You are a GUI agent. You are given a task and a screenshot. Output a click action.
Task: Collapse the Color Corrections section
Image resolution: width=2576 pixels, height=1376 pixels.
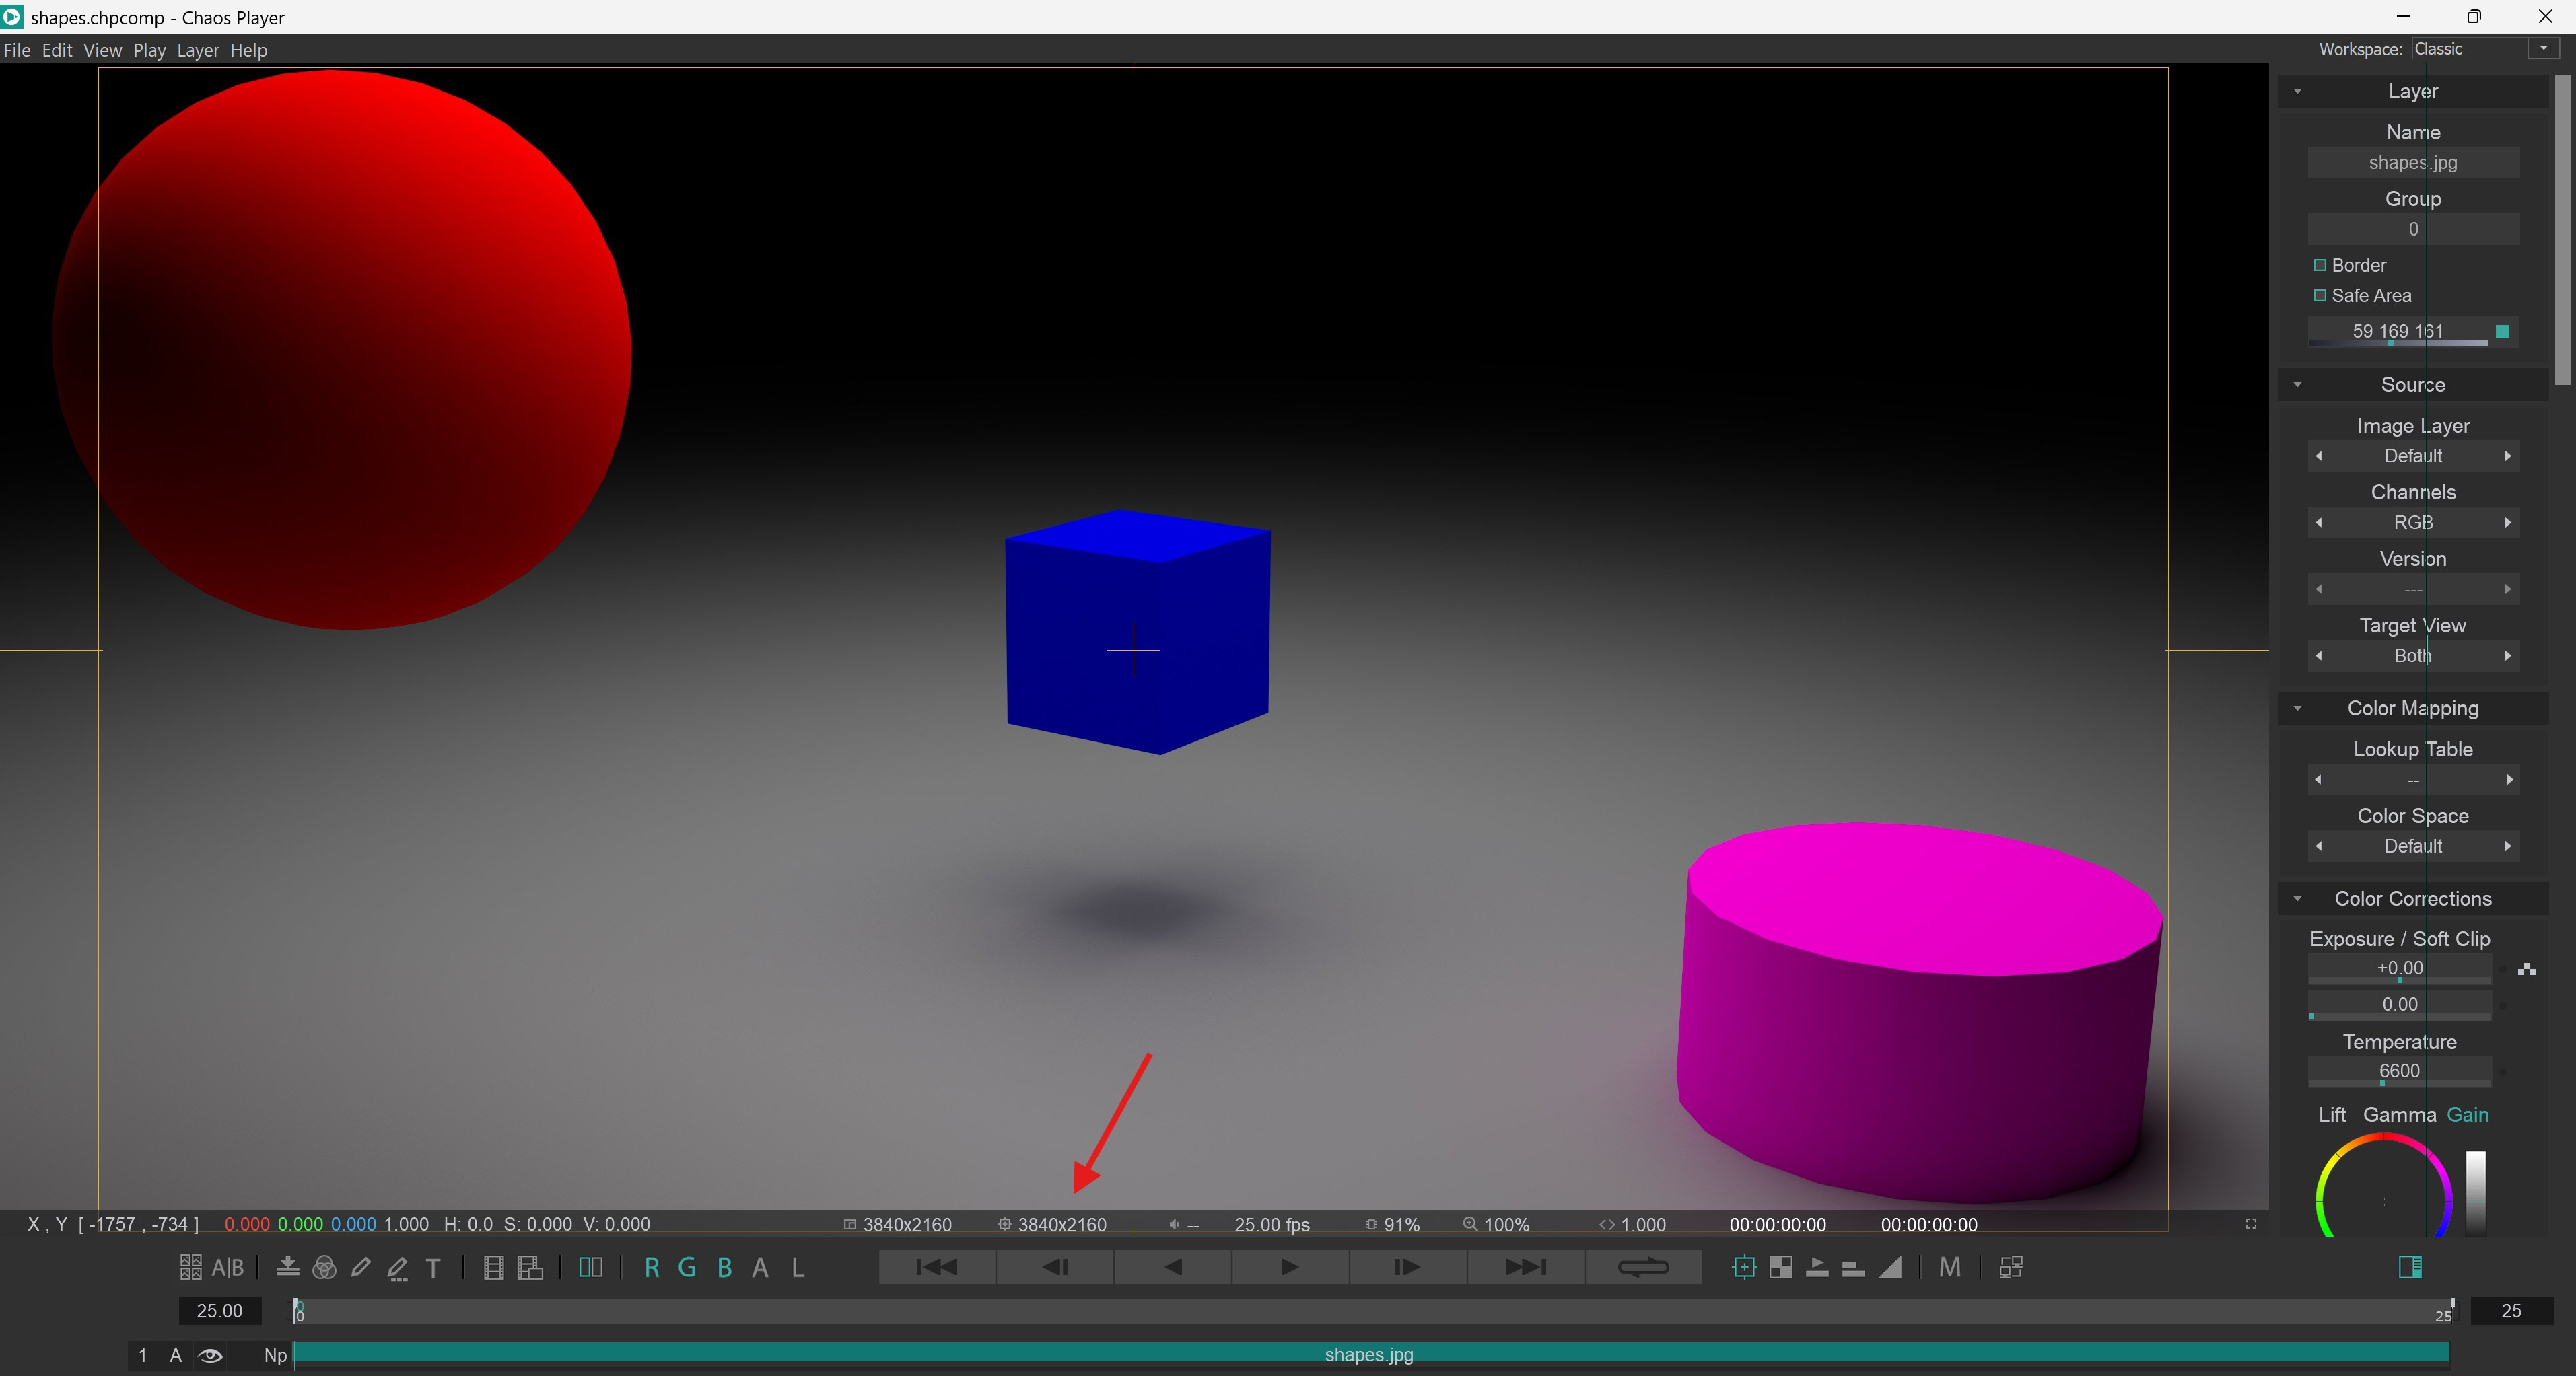[x=2297, y=898]
